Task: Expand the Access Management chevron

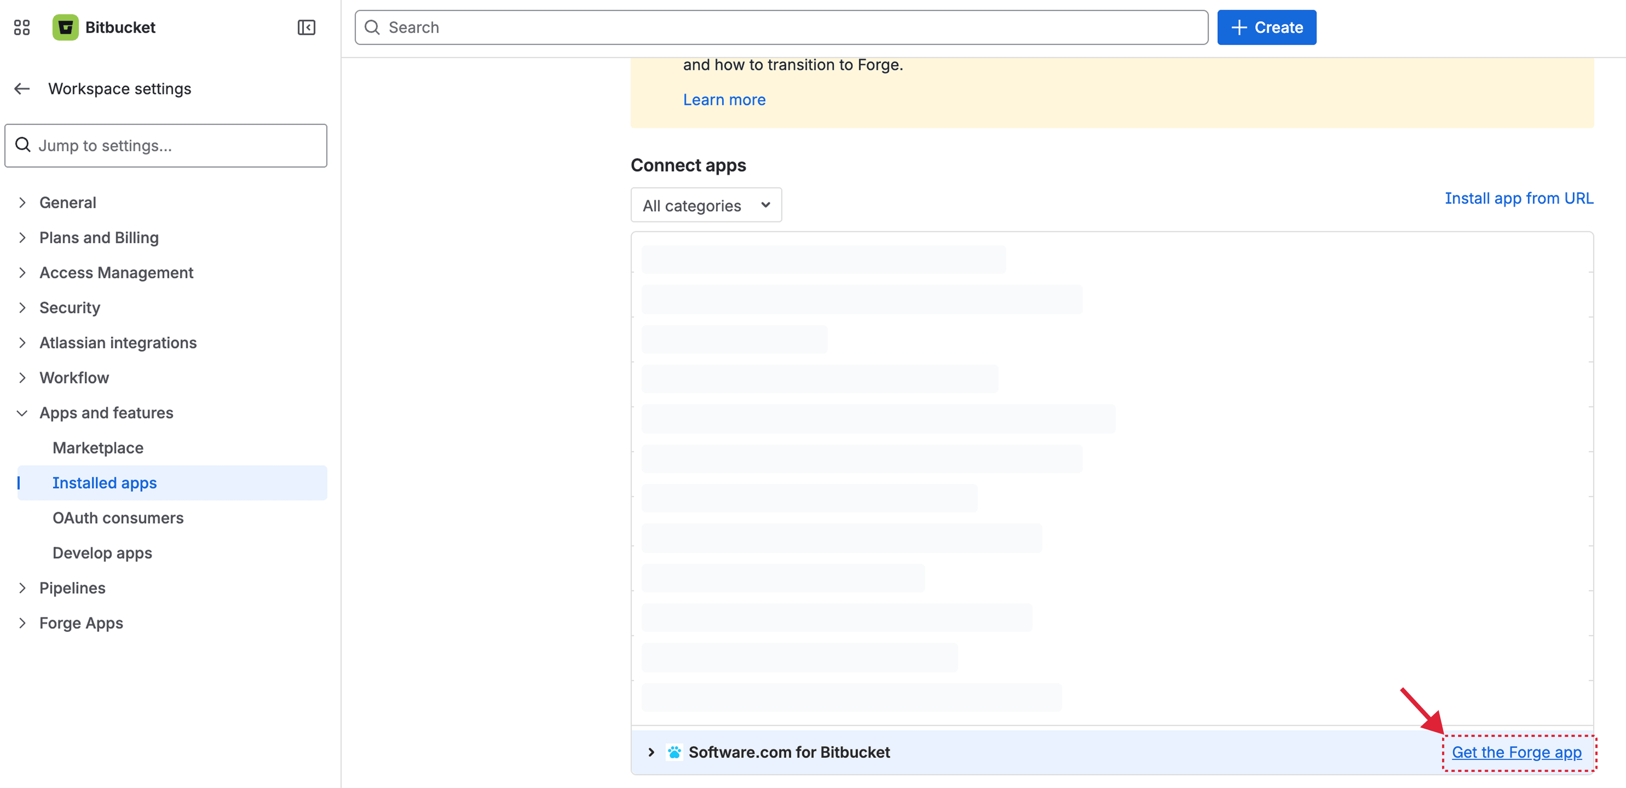Action: tap(22, 272)
